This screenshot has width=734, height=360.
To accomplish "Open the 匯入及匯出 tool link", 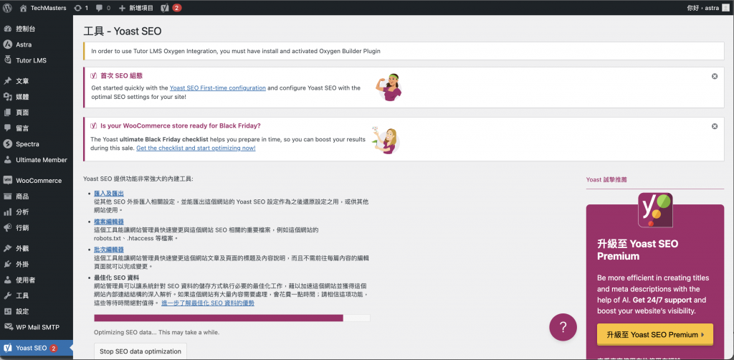I will point(109,194).
